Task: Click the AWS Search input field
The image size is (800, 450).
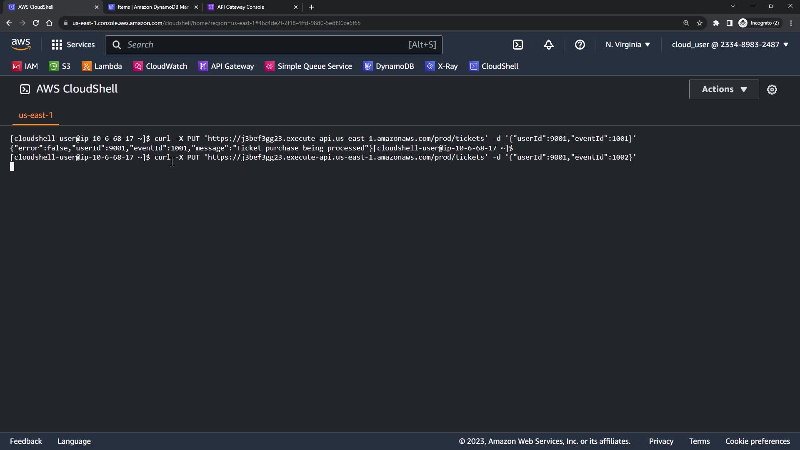Action: [x=267, y=45]
